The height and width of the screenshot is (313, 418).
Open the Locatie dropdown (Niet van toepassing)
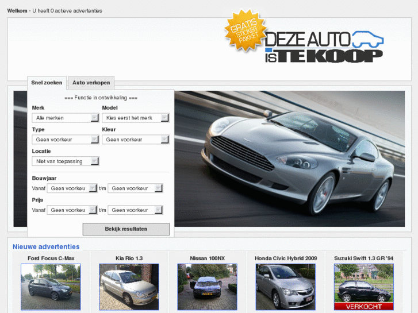coord(66,161)
